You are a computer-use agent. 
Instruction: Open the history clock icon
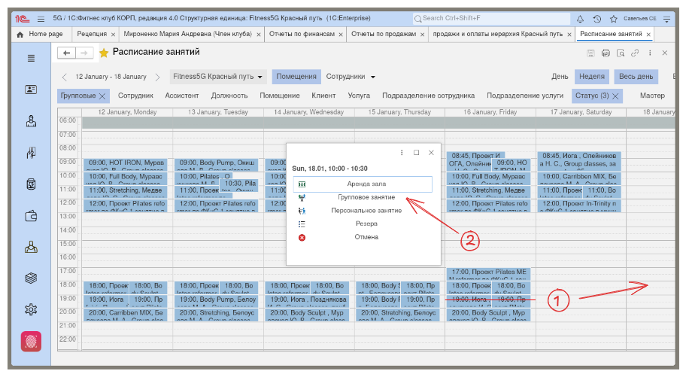[x=596, y=18]
